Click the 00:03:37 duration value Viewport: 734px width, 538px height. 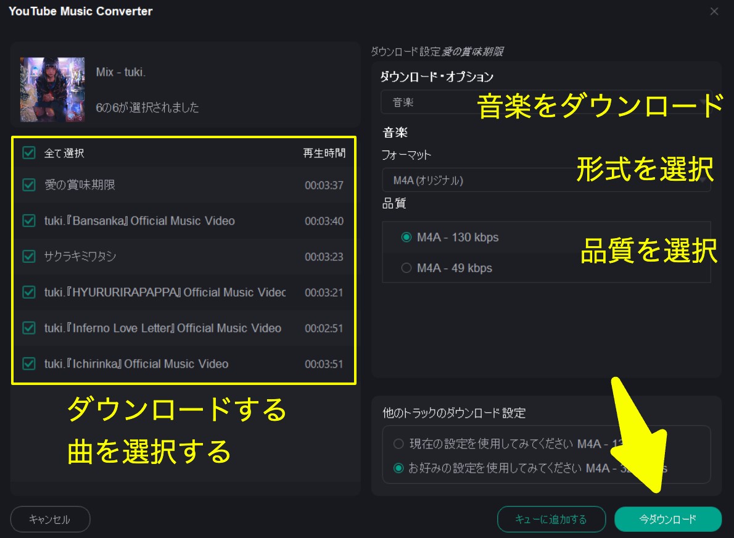pos(324,186)
